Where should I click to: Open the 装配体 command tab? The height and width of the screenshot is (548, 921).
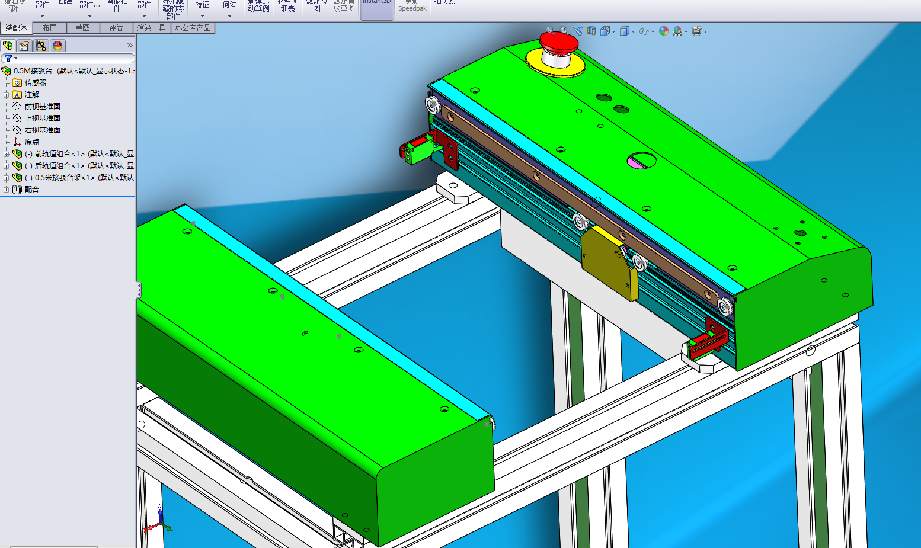pos(17,28)
